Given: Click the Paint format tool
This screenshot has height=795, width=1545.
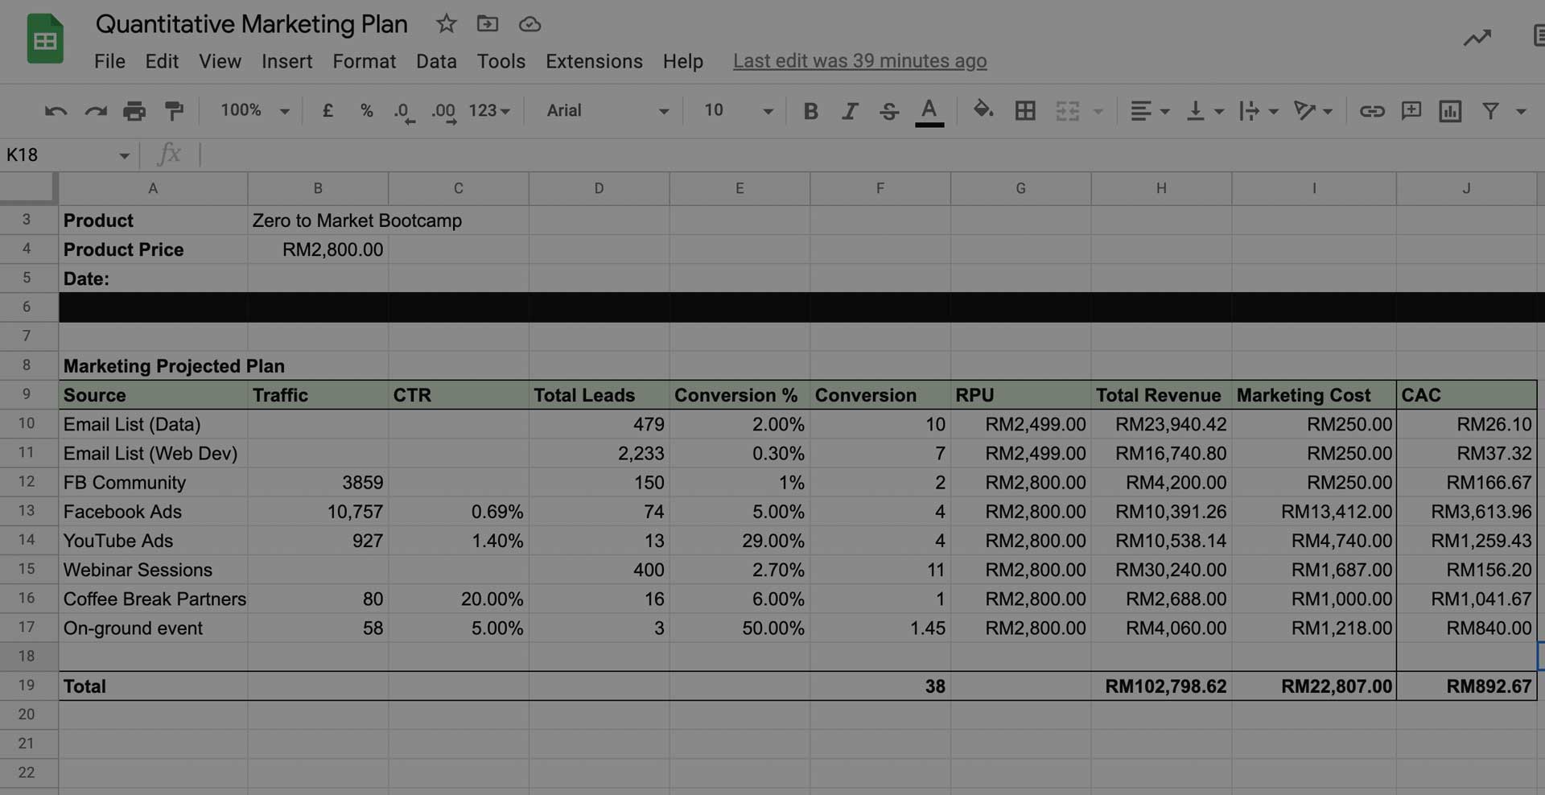Looking at the screenshot, I should click(174, 110).
